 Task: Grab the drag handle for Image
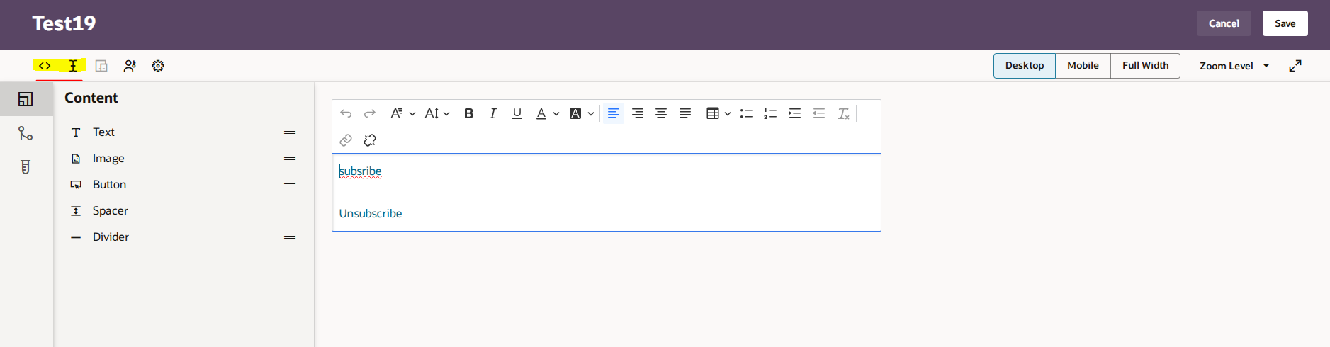pyautogui.click(x=290, y=159)
